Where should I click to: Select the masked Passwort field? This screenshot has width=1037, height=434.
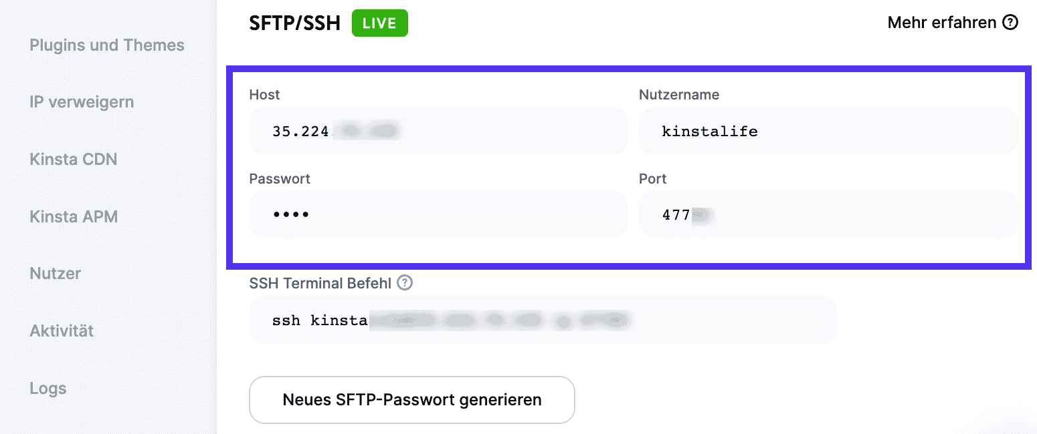point(438,214)
